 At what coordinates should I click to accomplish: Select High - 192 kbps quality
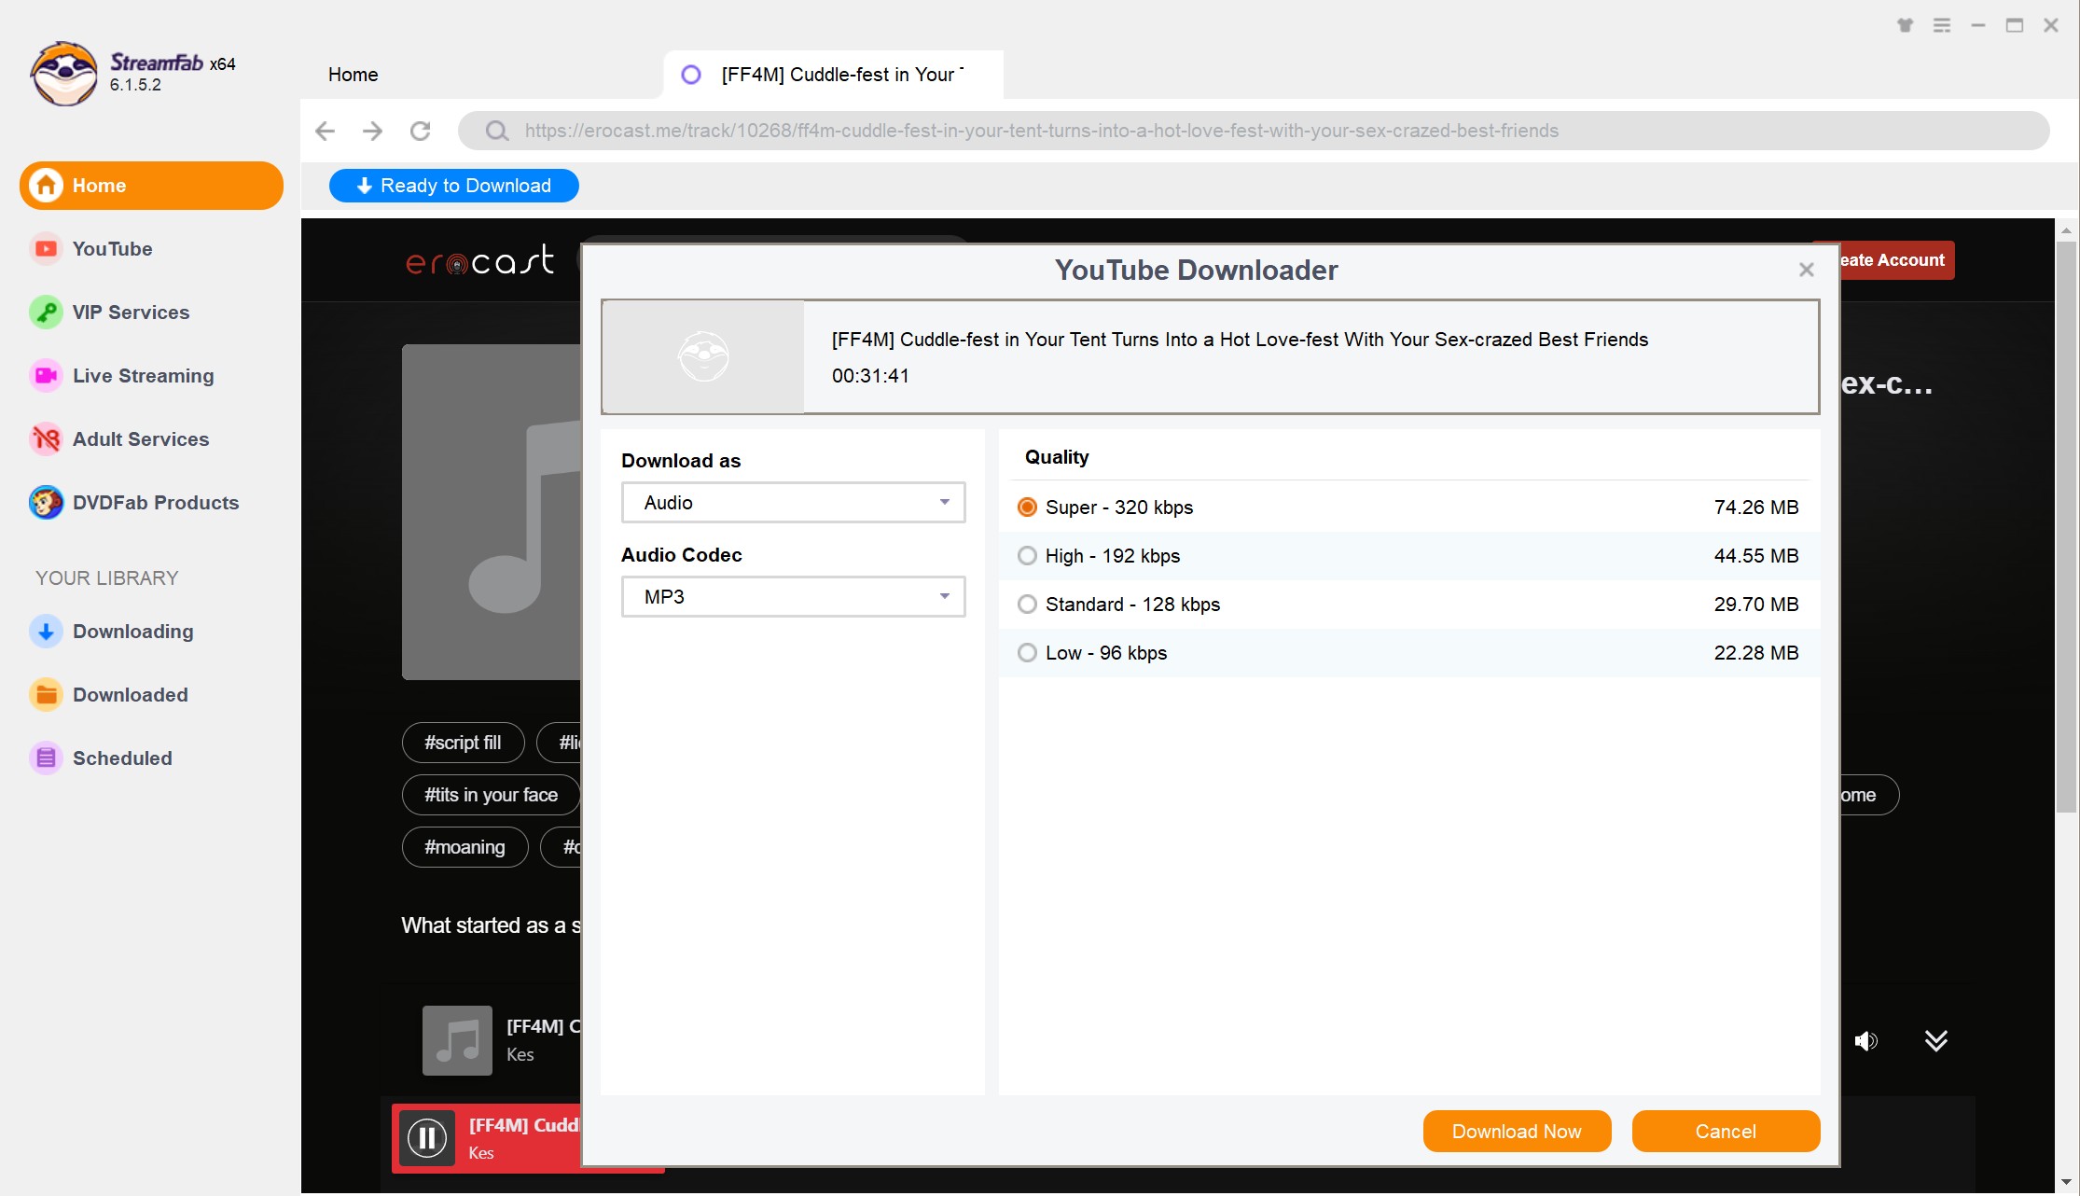pyautogui.click(x=1027, y=556)
